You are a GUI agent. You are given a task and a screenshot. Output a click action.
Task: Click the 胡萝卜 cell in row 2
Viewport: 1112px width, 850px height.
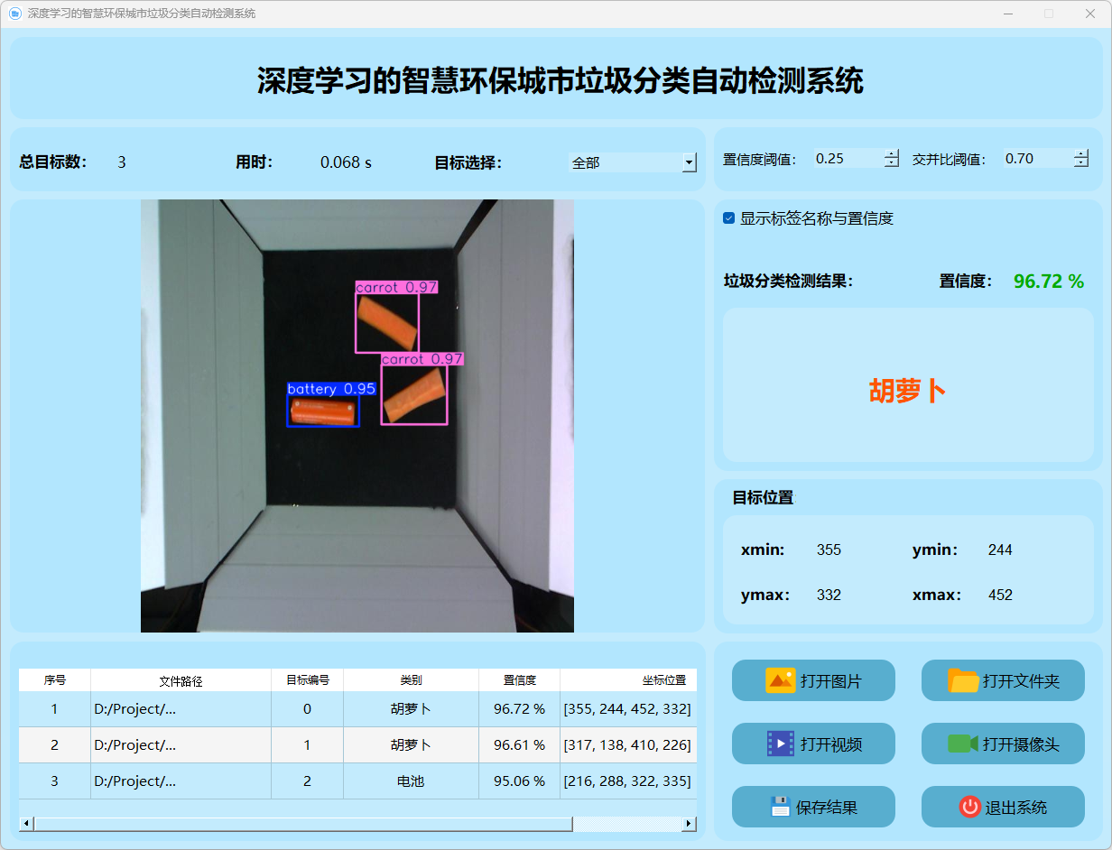(411, 745)
